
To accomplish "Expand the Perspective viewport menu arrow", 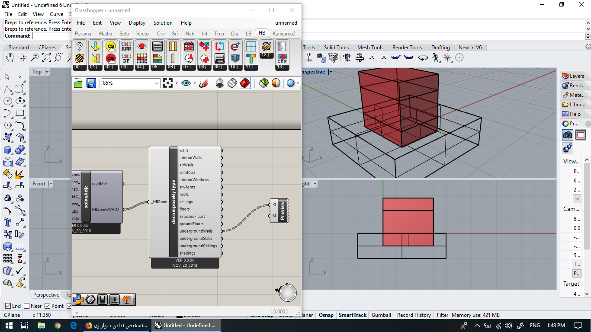I will [x=330, y=72].
